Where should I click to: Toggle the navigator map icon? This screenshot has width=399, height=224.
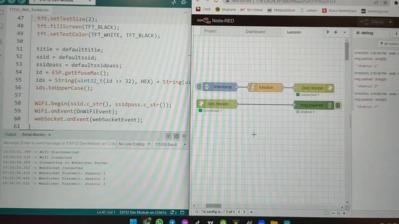(x=326, y=213)
